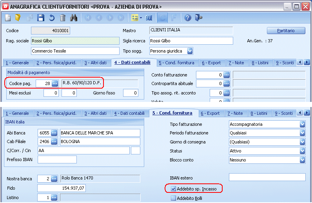The height and width of the screenshot is (203, 312).
Task: Open the Tipo sogg. dropdown
Action: tap(190, 51)
